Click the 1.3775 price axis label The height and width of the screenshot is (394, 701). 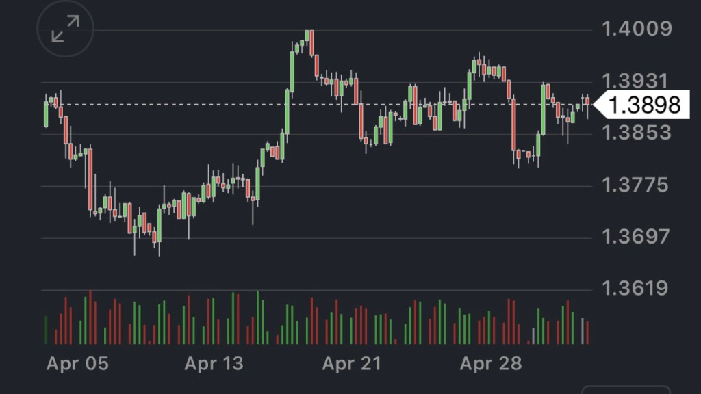coord(636,185)
